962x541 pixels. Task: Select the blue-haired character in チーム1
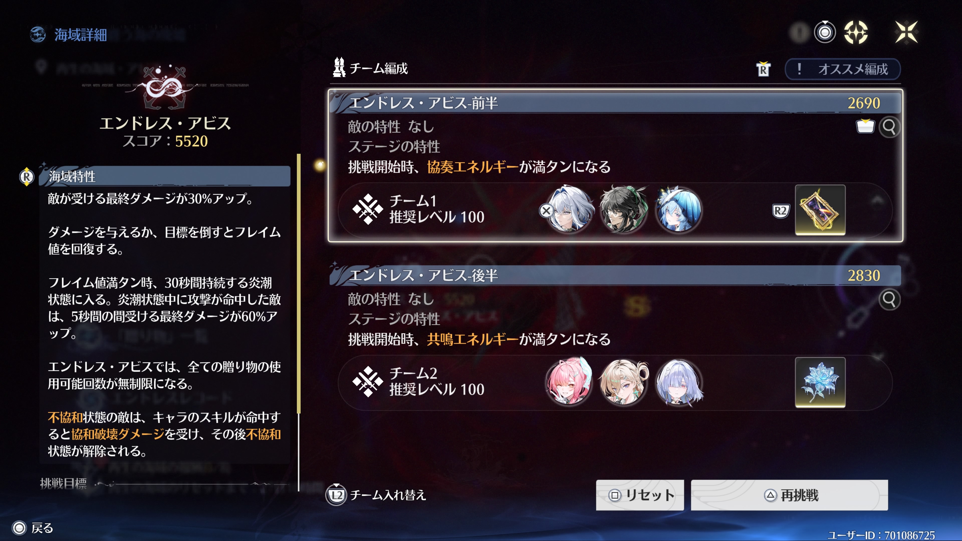coord(678,209)
